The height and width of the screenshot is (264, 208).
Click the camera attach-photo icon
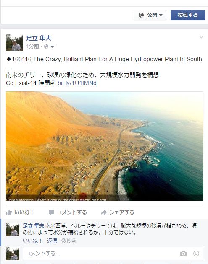click(x=183, y=254)
